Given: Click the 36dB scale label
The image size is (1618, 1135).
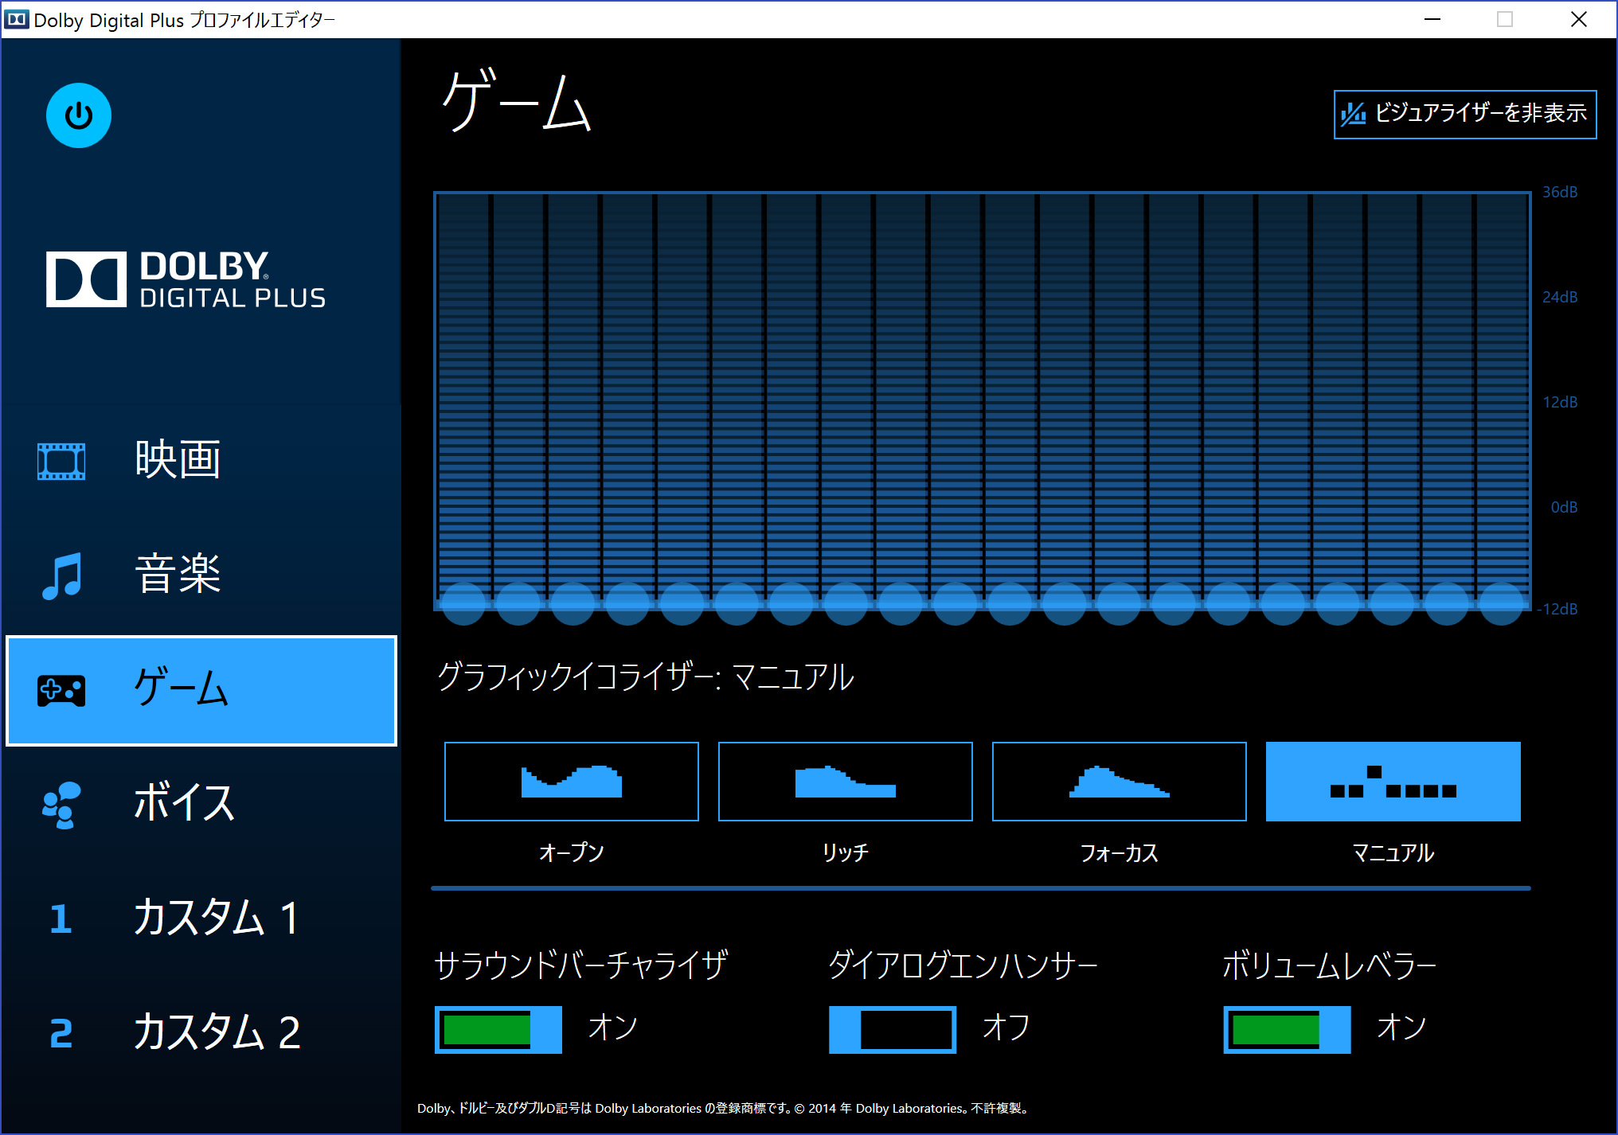Looking at the screenshot, I should pos(1559,192).
